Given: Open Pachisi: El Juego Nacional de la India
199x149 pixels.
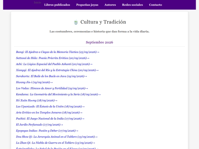Looking at the screenshot, I should coord(50,118).
